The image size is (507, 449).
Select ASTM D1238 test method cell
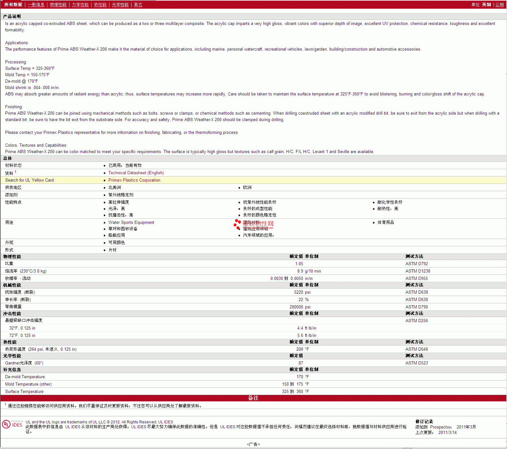[x=418, y=271]
